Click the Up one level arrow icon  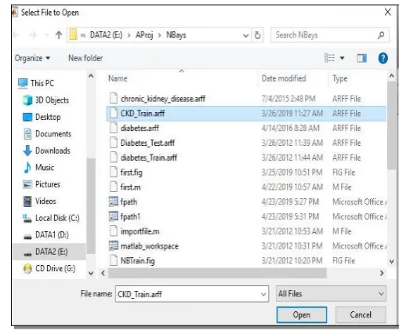point(59,35)
